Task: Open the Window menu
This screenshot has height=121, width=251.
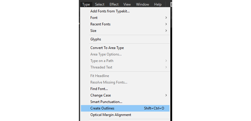Action: pyautogui.click(x=142, y=4)
